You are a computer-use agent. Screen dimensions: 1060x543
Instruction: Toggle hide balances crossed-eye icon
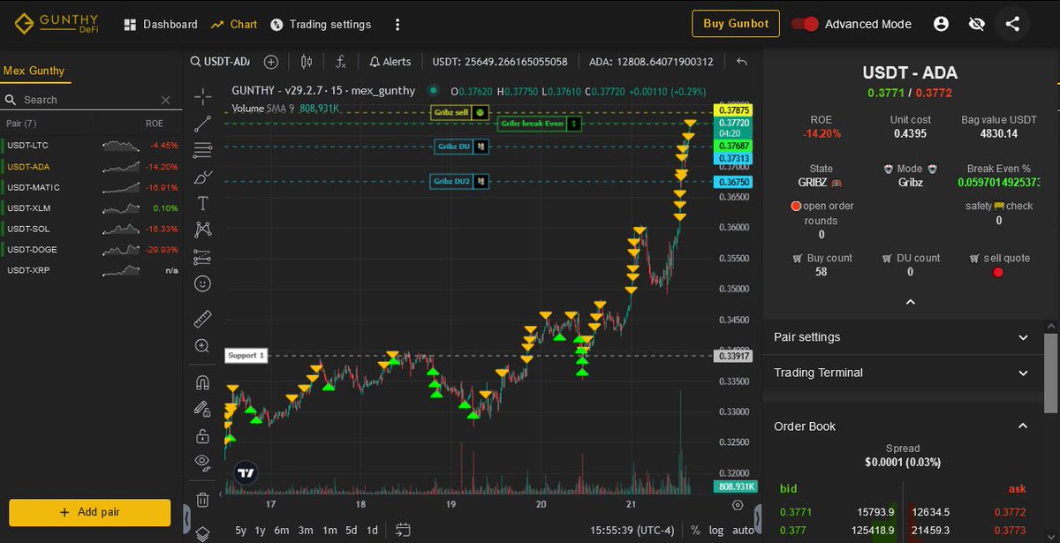click(x=976, y=24)
